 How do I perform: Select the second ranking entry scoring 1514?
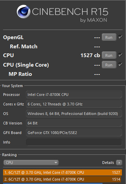point(62,179)
